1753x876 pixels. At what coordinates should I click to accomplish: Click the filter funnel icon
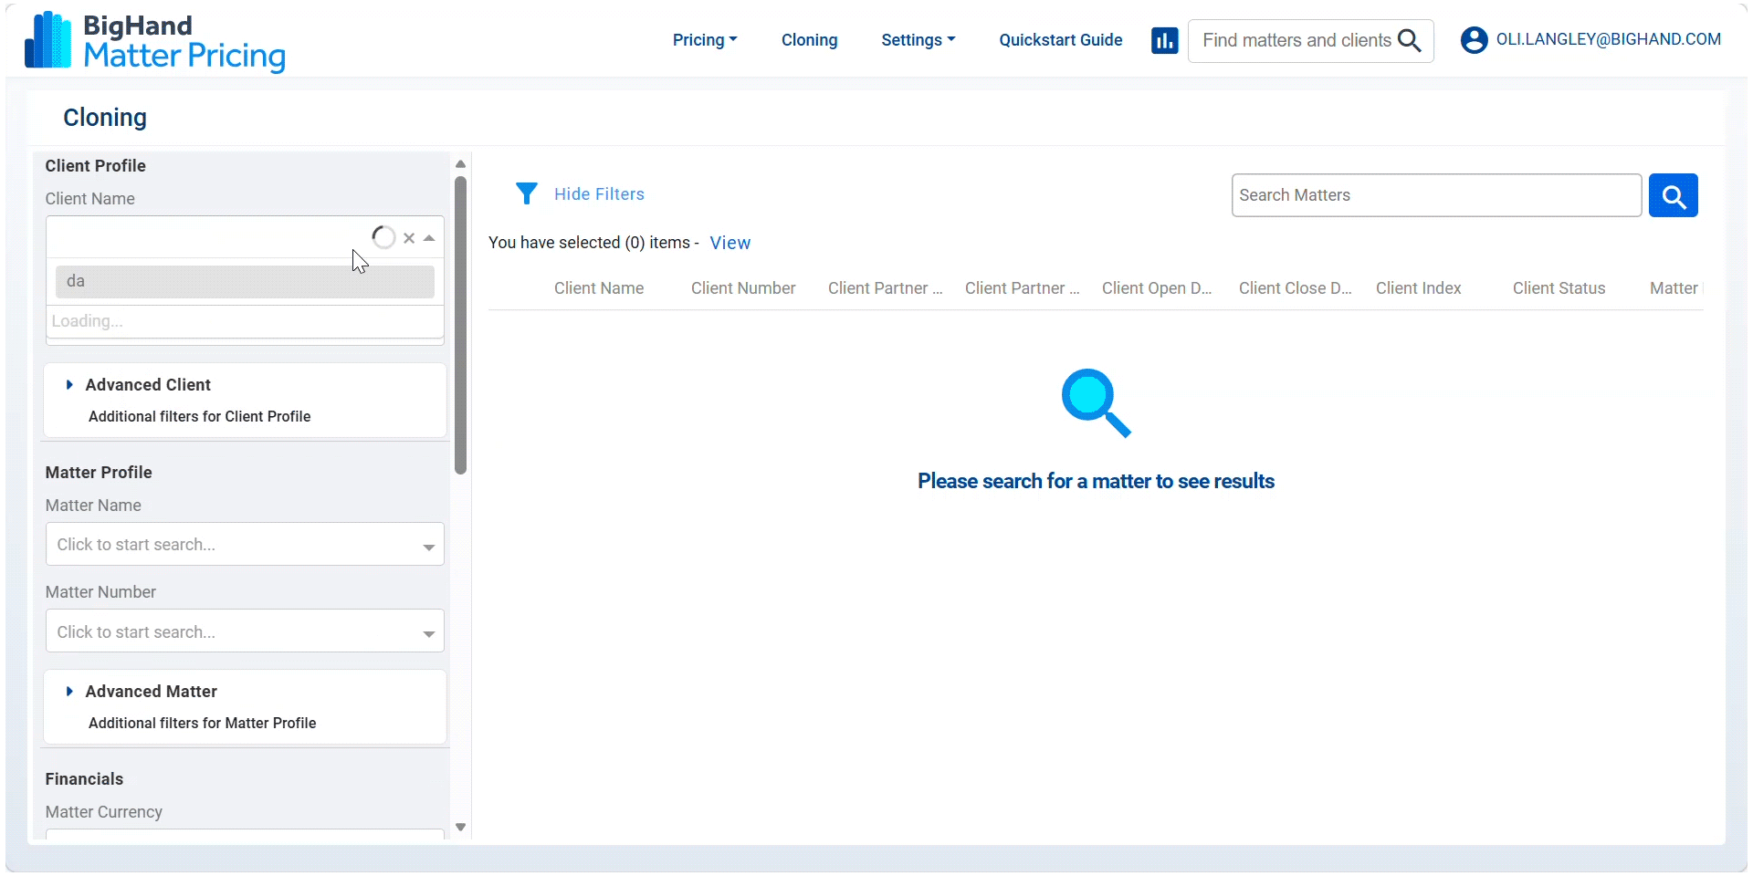click(527, 193)
